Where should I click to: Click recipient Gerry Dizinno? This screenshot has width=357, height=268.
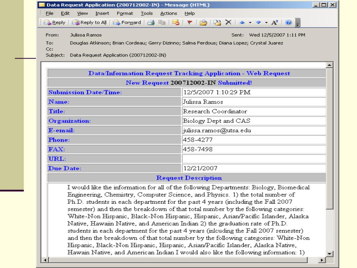click(x=164, y=43)
